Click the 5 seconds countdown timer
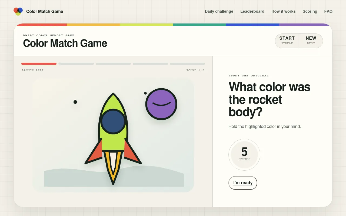Viewport: 346px width, 216px height. coord(244,155)
